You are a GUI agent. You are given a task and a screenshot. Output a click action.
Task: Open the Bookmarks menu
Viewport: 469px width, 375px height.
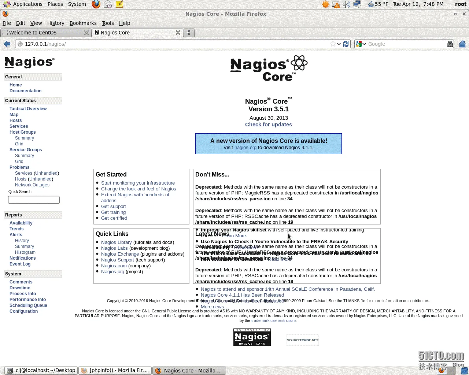[83, 23]
